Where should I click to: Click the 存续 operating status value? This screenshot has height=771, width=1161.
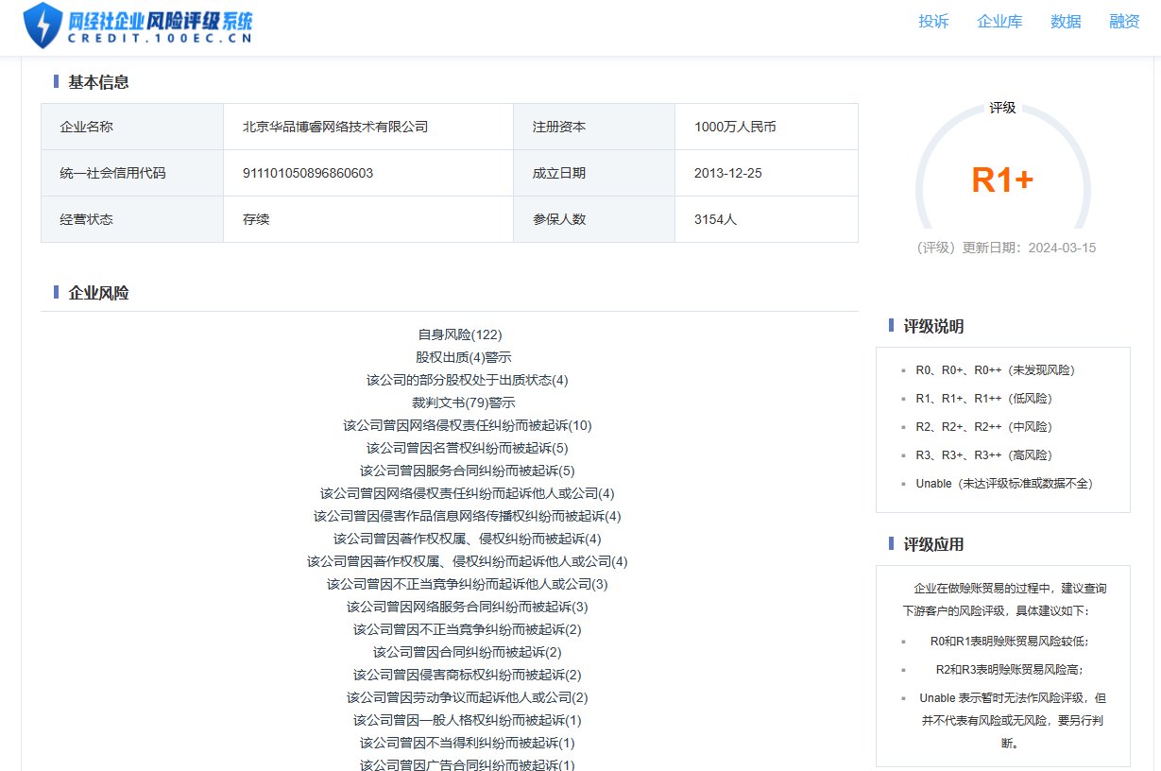coord(256,219)
